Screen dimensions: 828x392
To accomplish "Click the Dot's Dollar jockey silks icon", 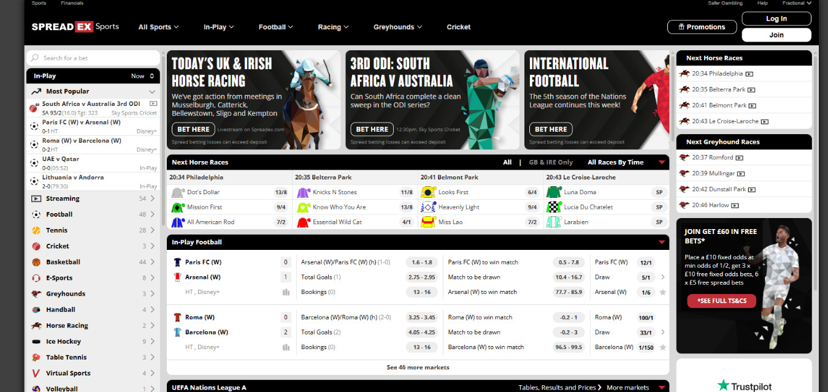I will (x=178, y=192).
